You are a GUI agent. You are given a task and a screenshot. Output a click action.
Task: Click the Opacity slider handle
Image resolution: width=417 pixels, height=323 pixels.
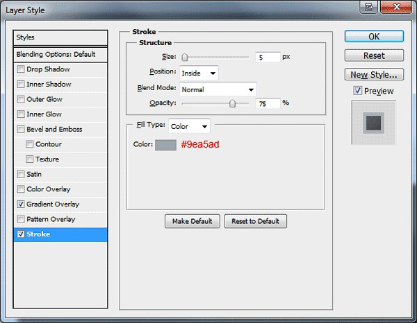coord(232,103)
